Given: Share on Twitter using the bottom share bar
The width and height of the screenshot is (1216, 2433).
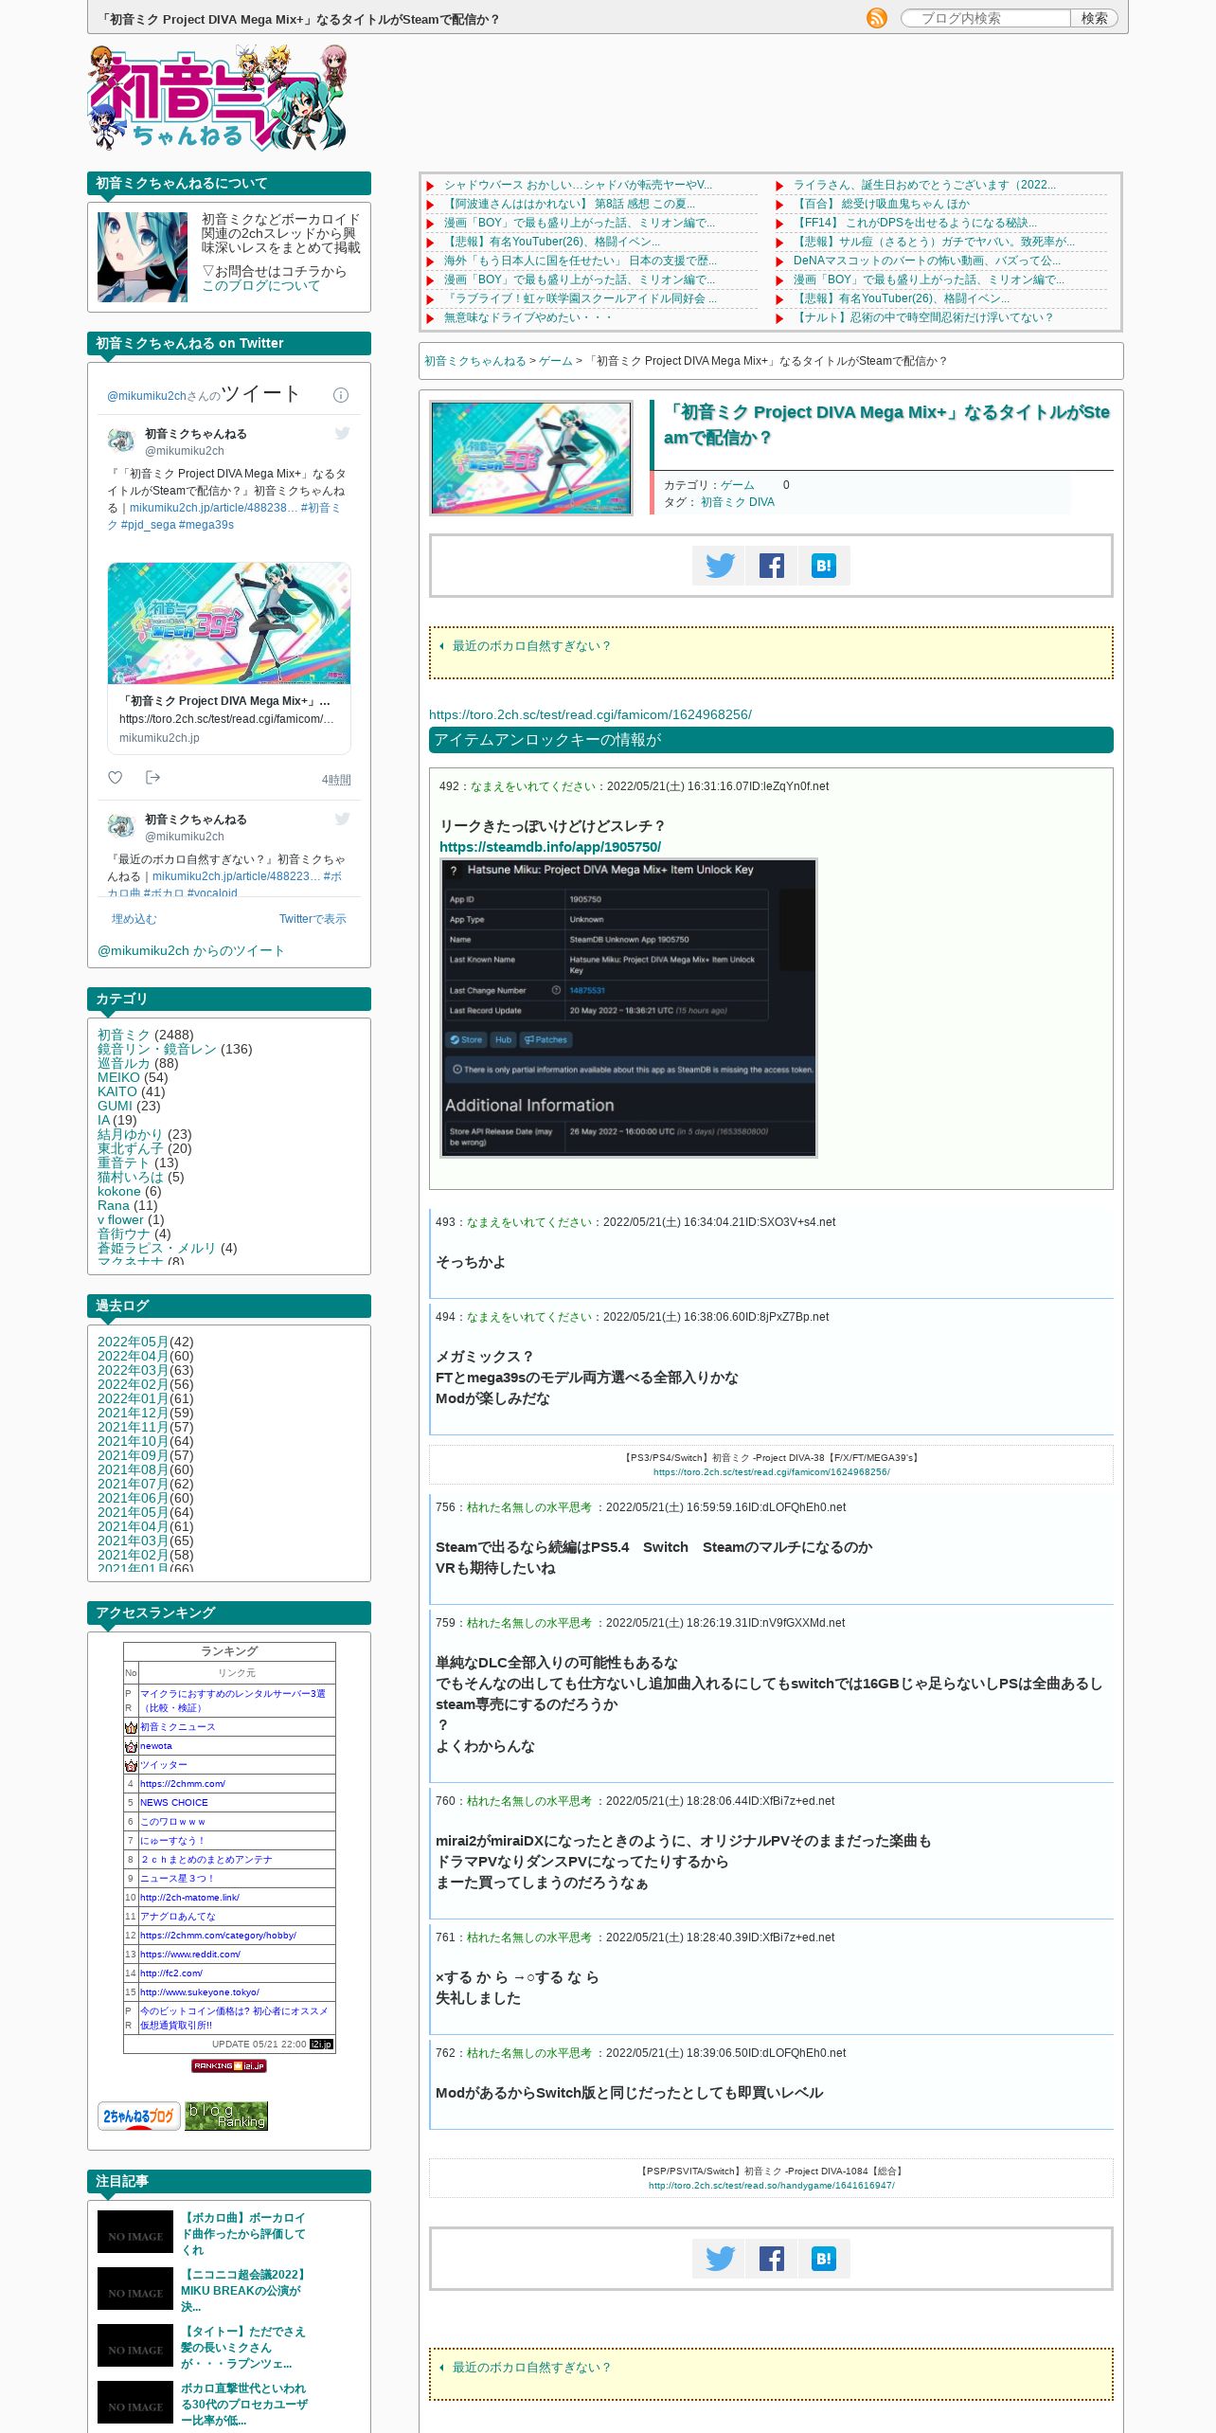Looking at the screenshot, I should [x=719, y=2259].
